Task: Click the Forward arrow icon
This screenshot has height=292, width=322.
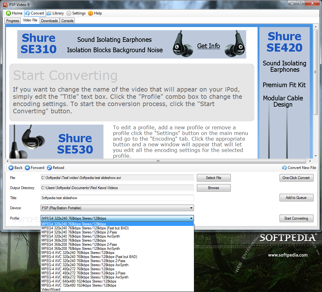Action: (27, 168)
